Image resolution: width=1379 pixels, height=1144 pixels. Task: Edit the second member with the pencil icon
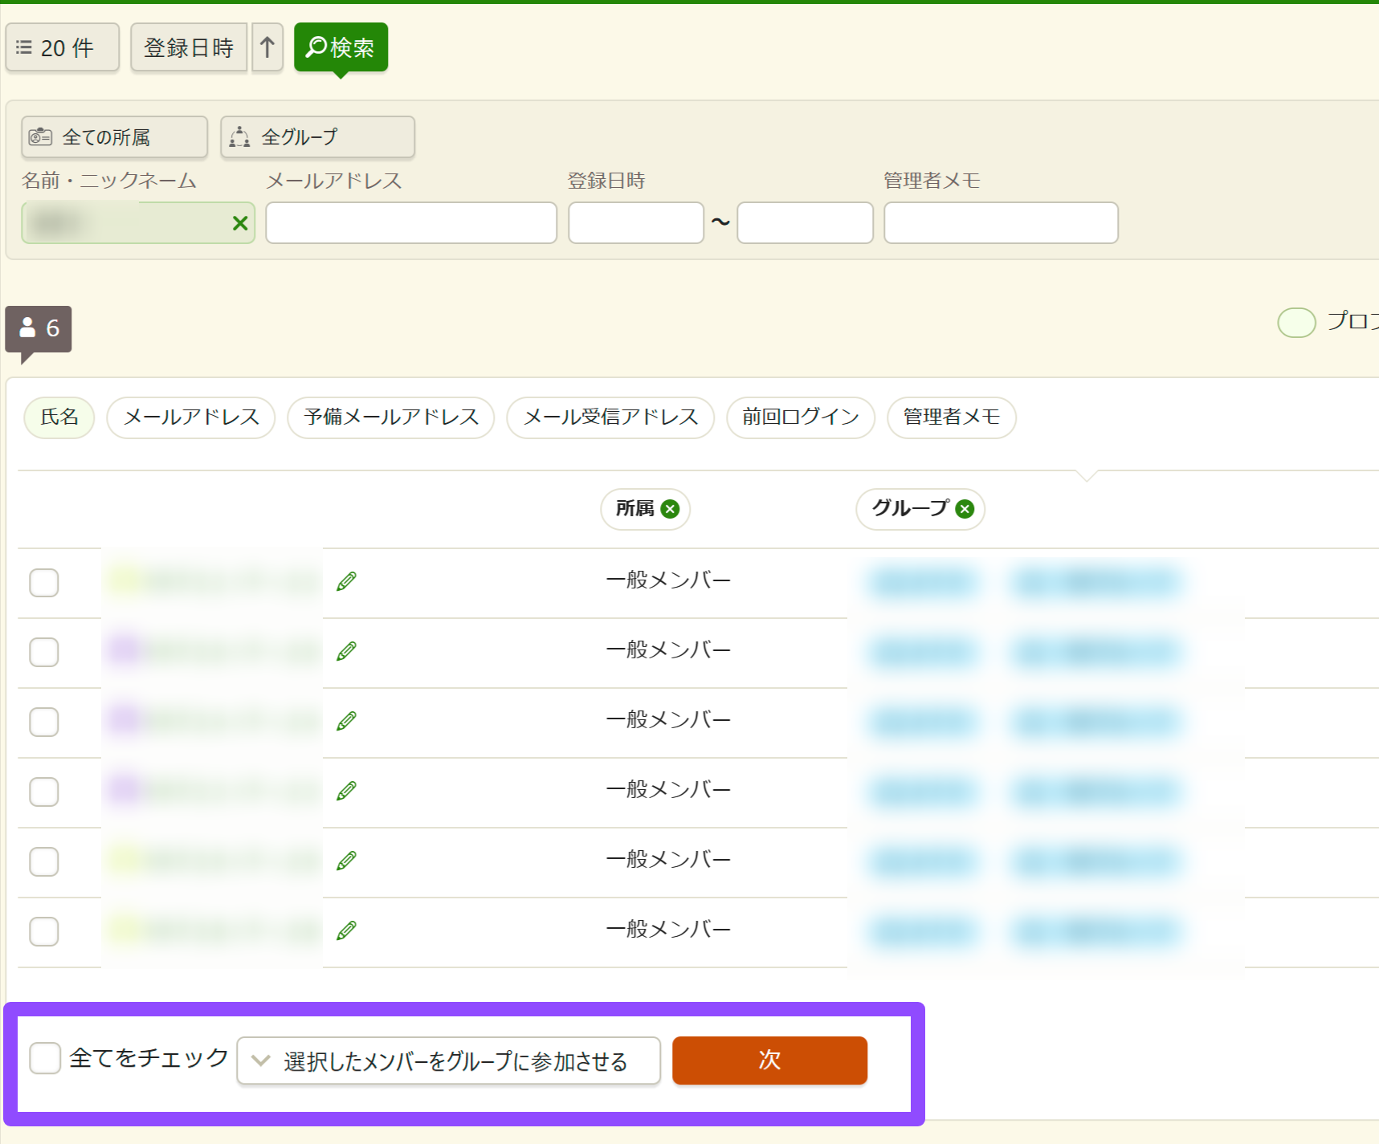point(346,651)
